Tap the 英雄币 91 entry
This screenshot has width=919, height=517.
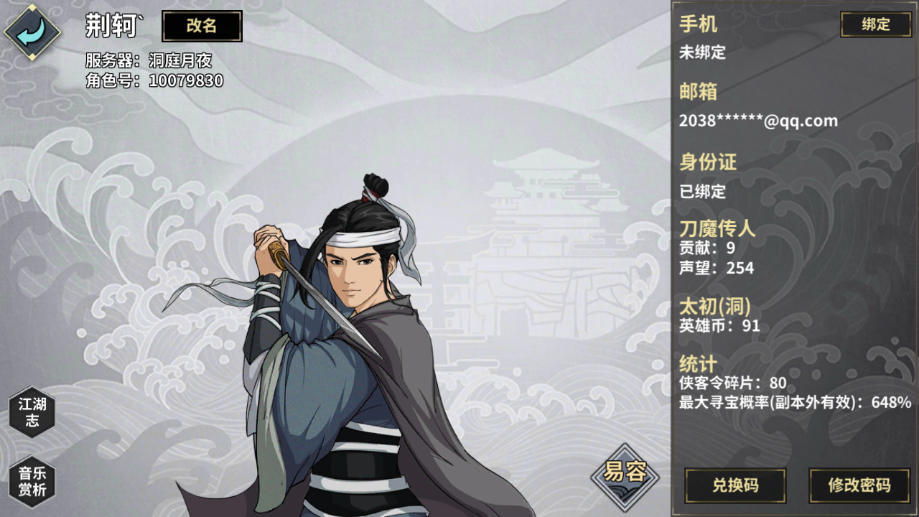tap(719, 326)
